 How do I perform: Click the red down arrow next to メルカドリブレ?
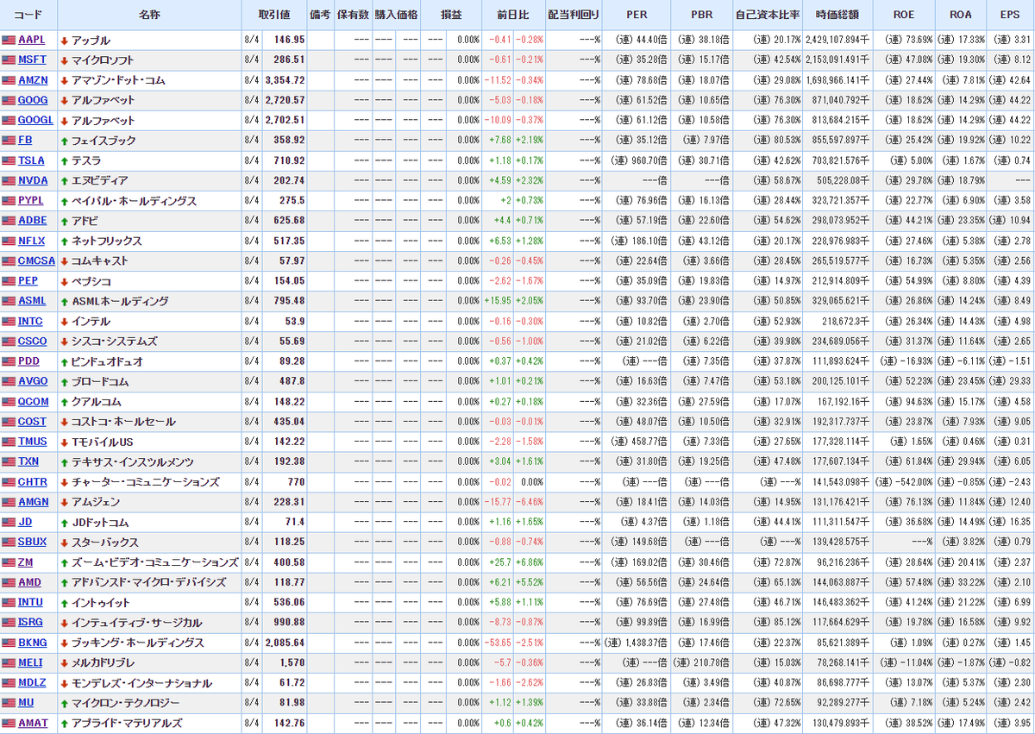[64, 662]
